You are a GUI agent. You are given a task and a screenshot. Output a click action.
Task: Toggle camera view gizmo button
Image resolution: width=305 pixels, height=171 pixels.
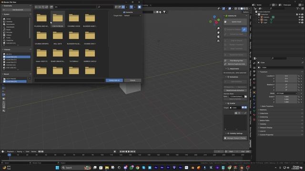[218, 37]
